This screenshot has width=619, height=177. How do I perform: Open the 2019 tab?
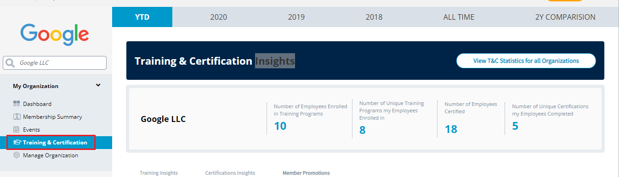(296, 17)
